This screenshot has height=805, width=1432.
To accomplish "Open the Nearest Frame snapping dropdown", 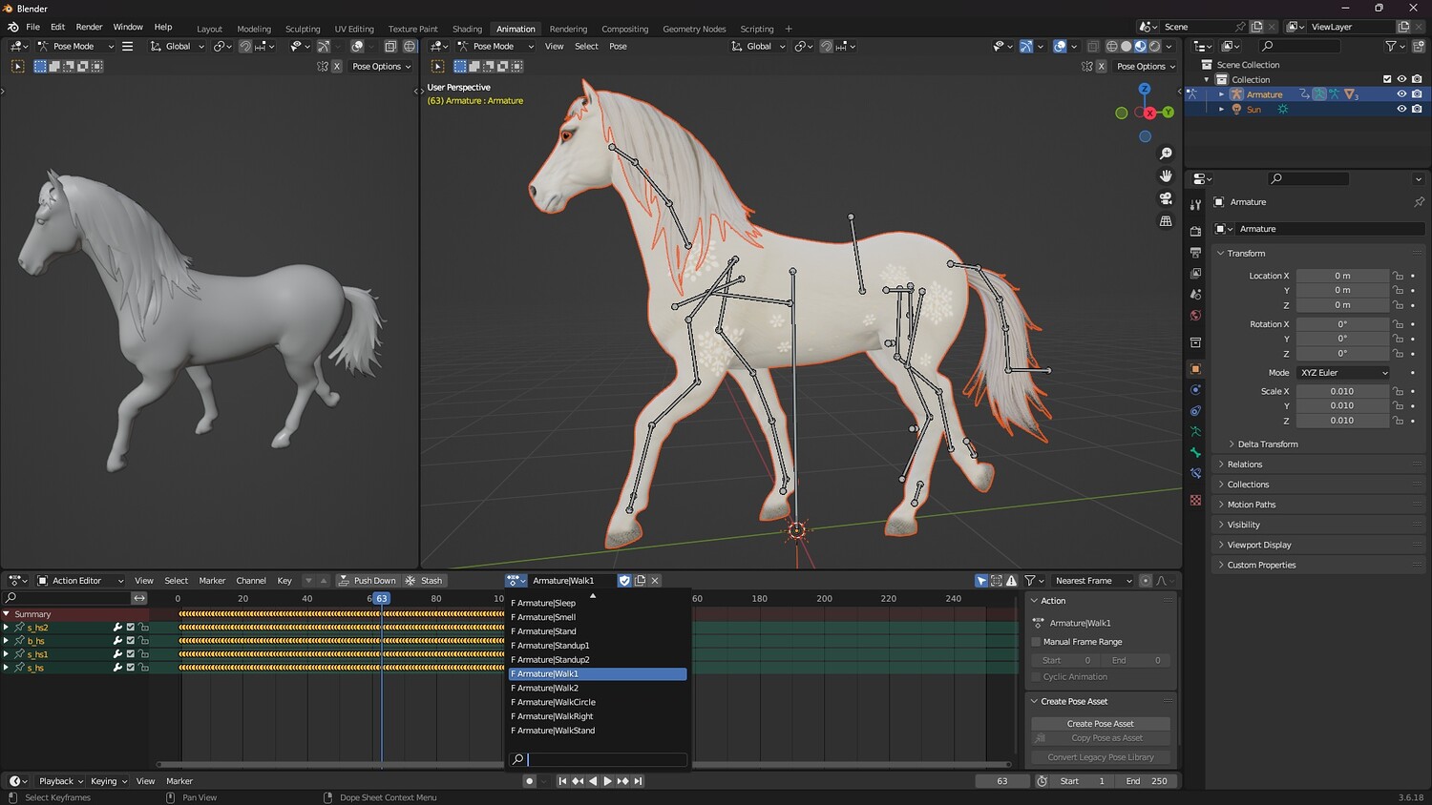I will pos(1091,581).
